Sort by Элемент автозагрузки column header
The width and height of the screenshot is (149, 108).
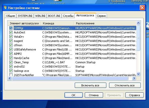coord(24,23)
